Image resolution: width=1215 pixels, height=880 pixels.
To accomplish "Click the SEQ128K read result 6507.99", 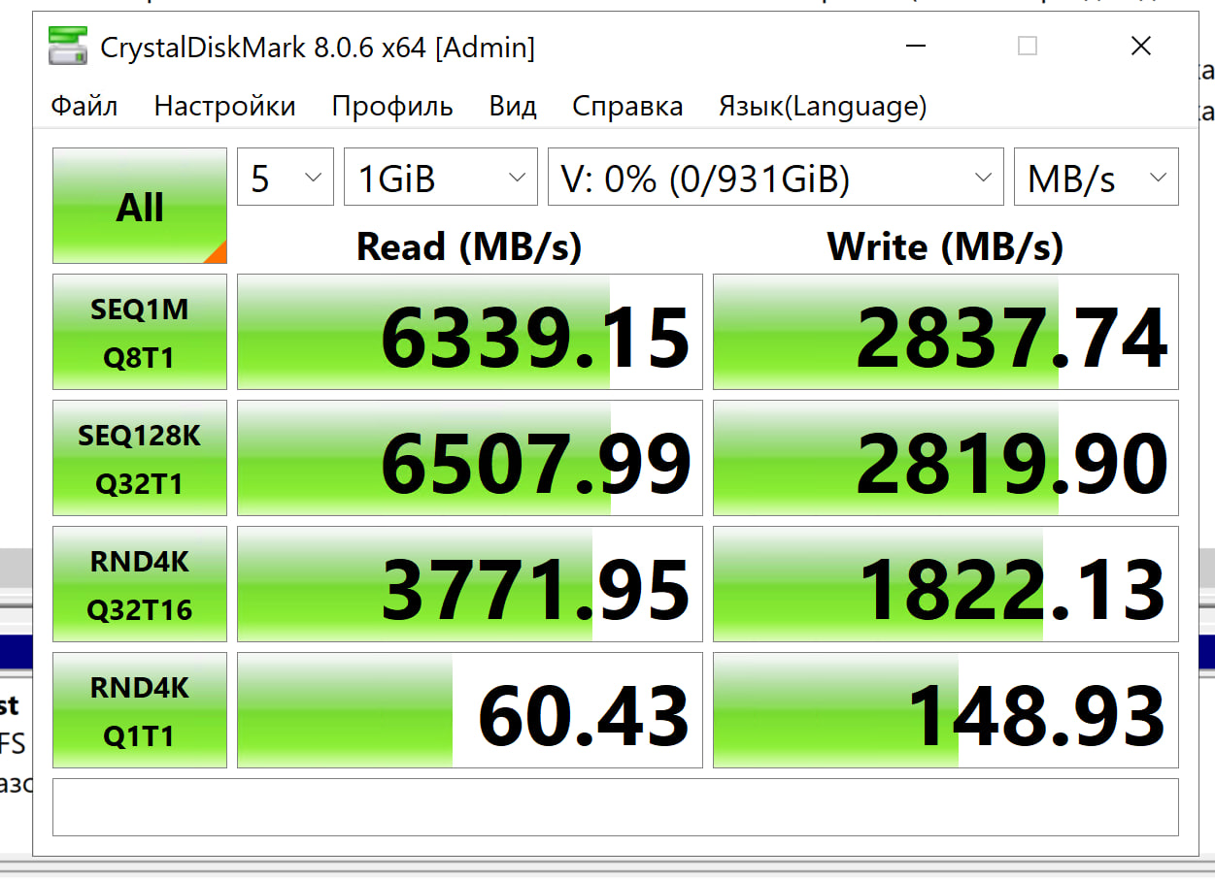I will tap(470, 458).
